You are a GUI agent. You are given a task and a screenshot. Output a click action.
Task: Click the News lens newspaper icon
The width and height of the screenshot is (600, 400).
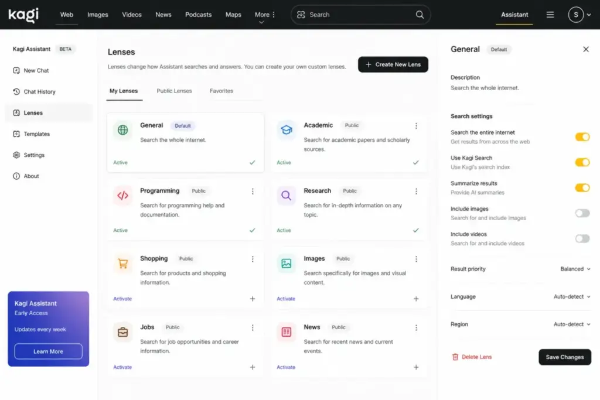tap(286, 332)
